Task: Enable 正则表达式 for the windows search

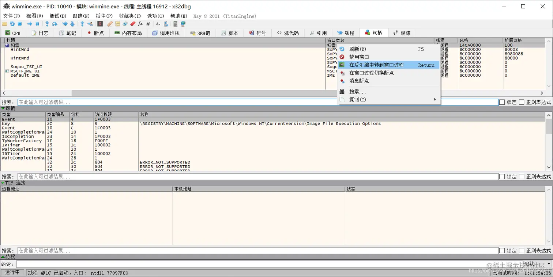Action: 522,102
